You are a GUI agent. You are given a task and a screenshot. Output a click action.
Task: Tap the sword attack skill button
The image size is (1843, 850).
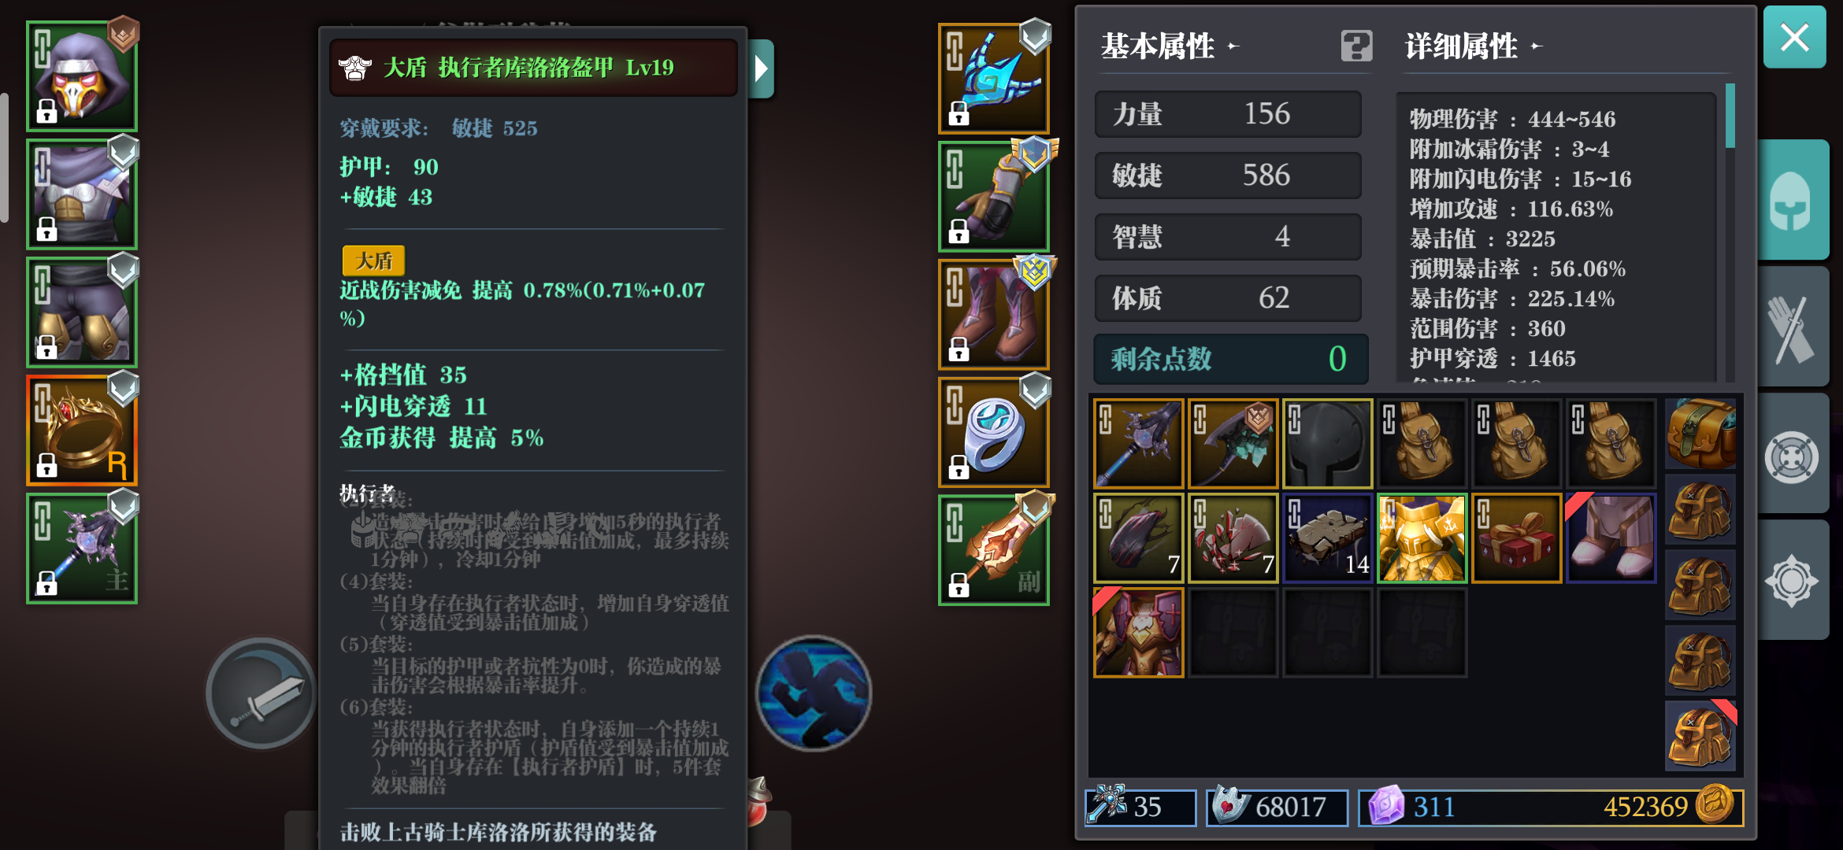[x=261, y=693]
